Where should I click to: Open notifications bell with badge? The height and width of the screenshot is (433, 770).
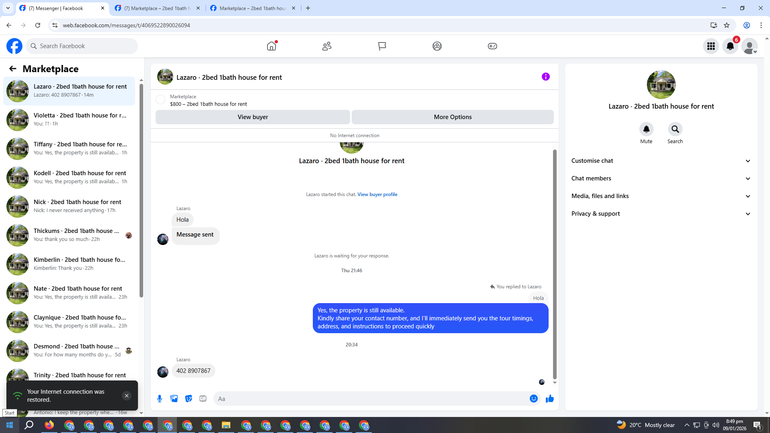(x=730, y=46)
